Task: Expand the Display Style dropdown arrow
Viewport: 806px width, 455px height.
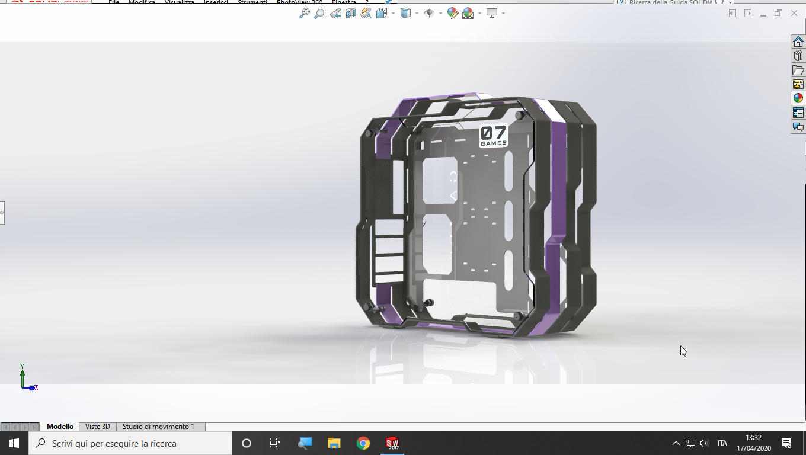Action: [x=417, y=13]
